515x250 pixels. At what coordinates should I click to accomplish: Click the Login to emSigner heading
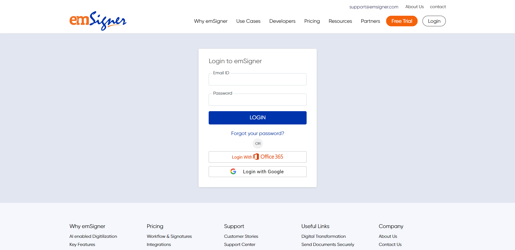tap(235, 61)
